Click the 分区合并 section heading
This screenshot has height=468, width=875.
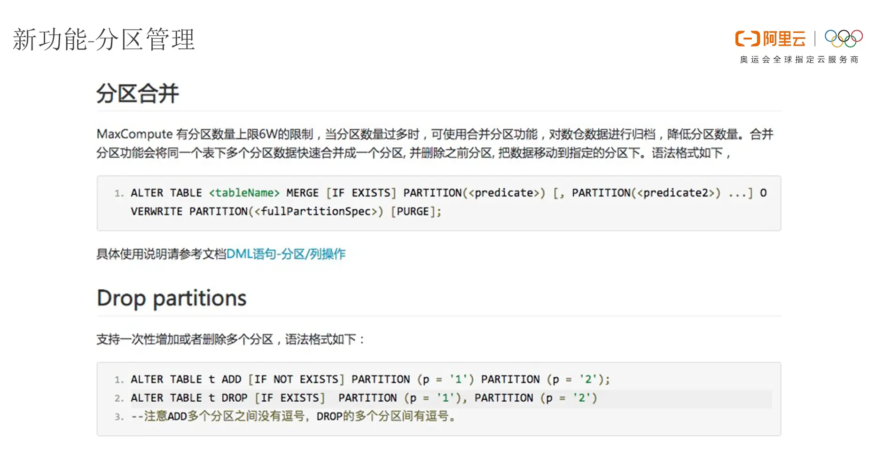click(x=138, y=93)
